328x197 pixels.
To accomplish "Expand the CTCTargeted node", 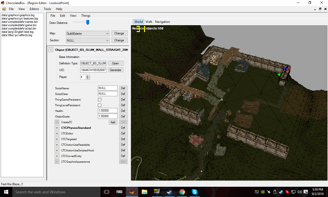I will 57,139.
